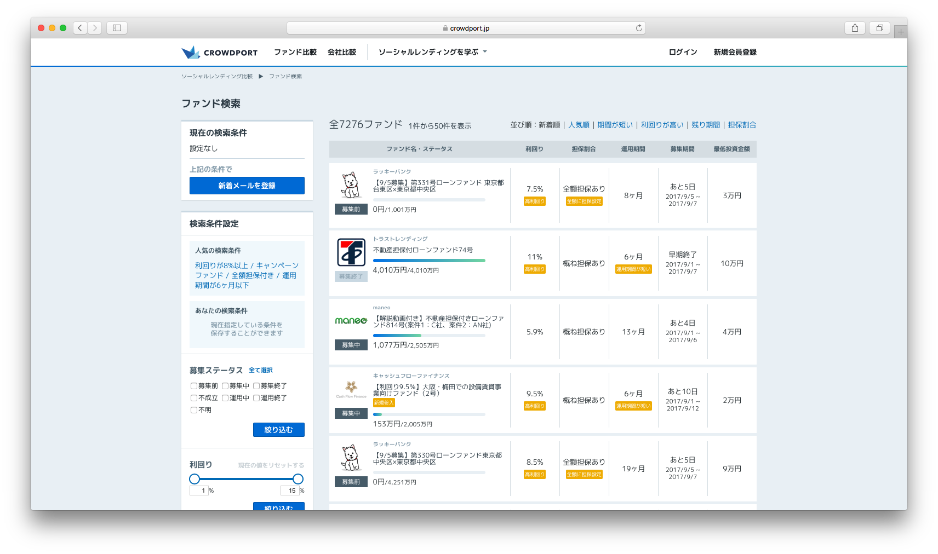Click the Safari address bar crowdport.jp
This screenshot has height=554, width=938.
pos(466,28)
